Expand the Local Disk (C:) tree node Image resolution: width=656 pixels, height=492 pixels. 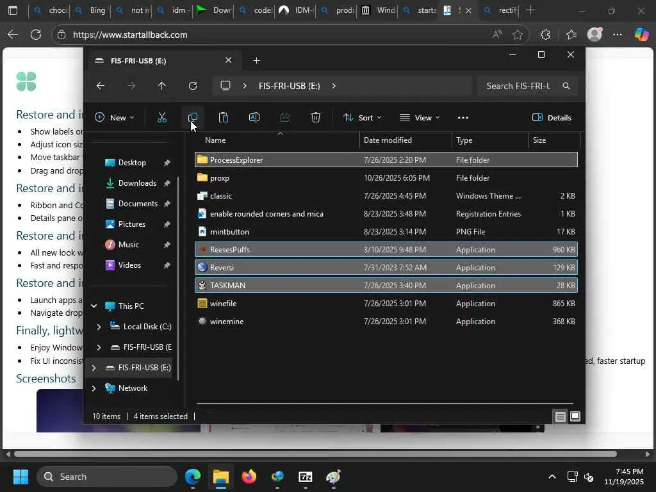click(99, 327)
